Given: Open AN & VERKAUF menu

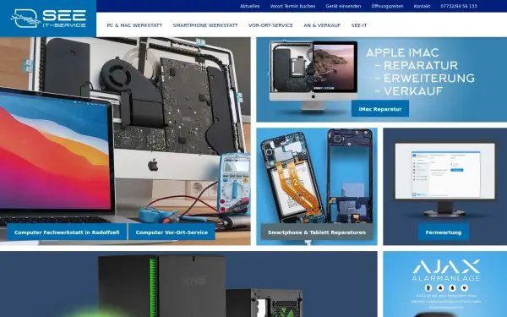Looking at the screenshot, I should click(x=322, y=25).
